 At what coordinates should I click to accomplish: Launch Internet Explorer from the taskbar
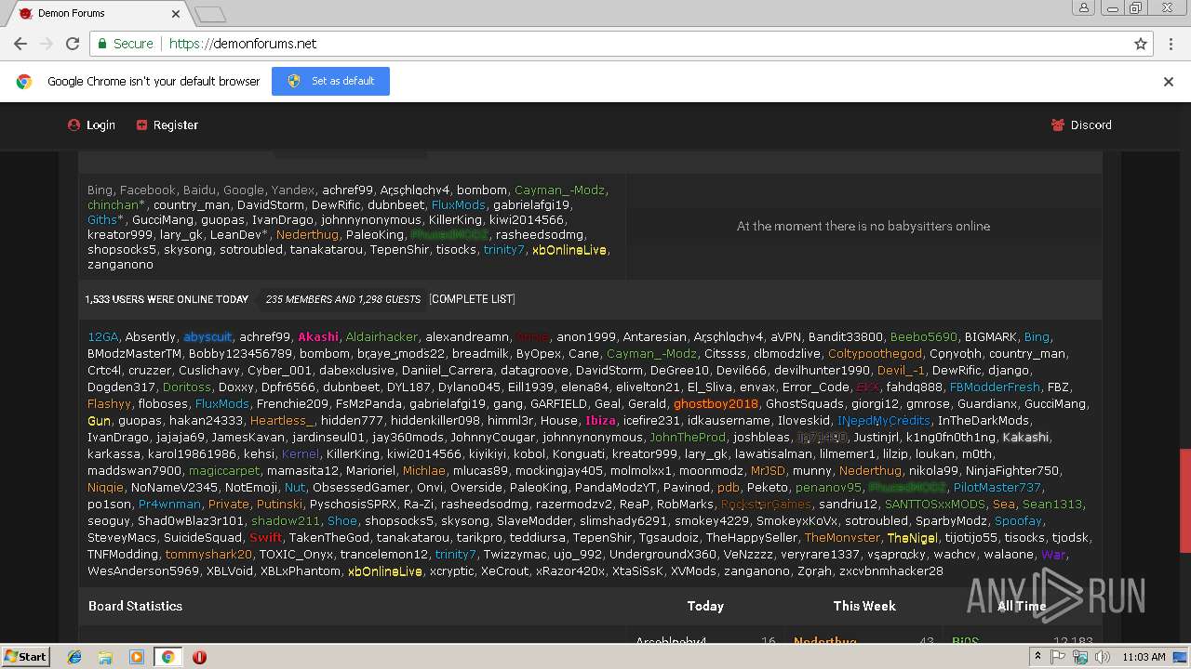point(74,657)
